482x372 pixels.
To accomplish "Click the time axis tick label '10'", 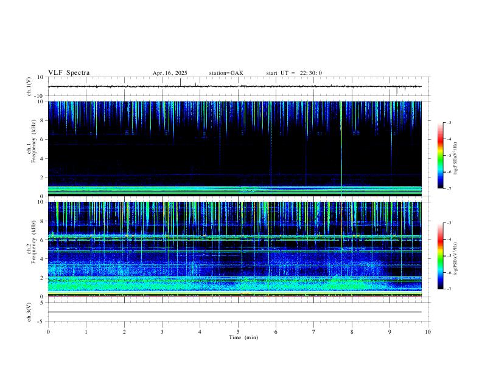I will coord(428,332).
